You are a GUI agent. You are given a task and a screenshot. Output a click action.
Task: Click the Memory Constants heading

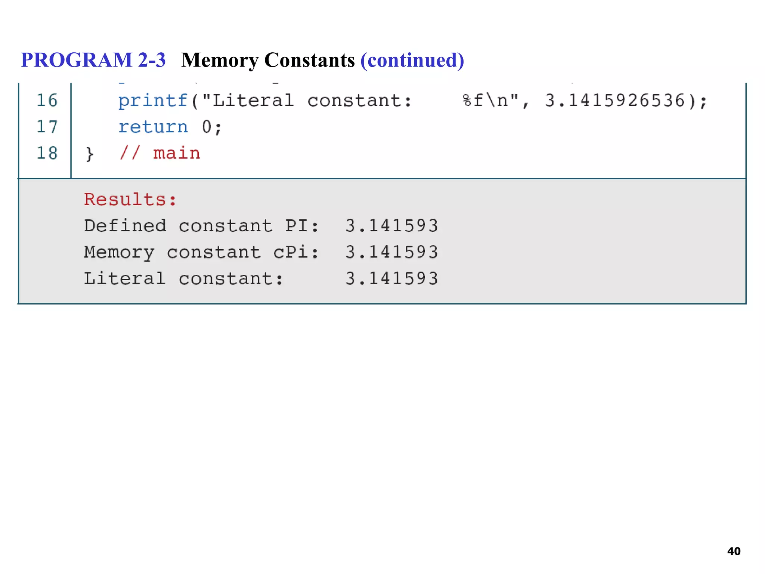(x=268, y=60)
